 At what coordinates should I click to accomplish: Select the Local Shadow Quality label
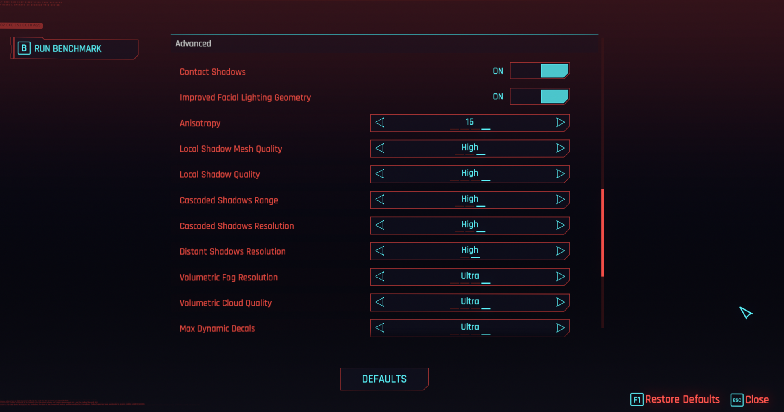(x=220, y=175)
